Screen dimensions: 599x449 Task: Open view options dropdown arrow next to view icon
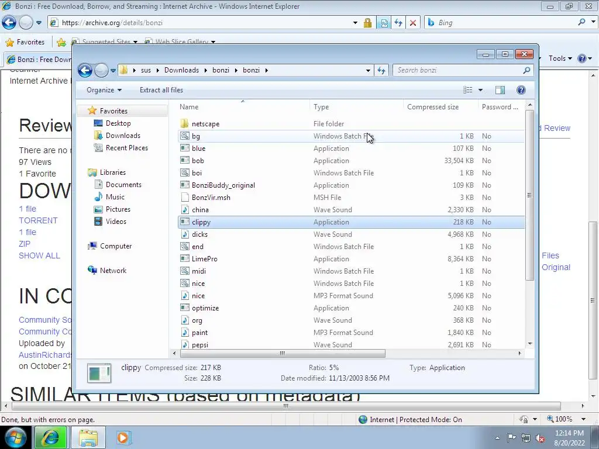(480, 90)
